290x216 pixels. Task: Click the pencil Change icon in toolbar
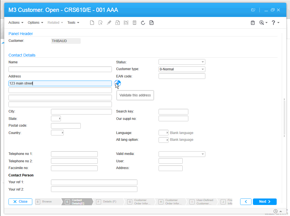[109, 23]
